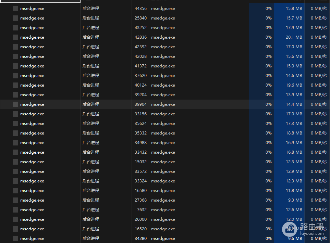Select the icon beside msedge.exe PID 42392
Screen dimensions: 330x243
15,47
